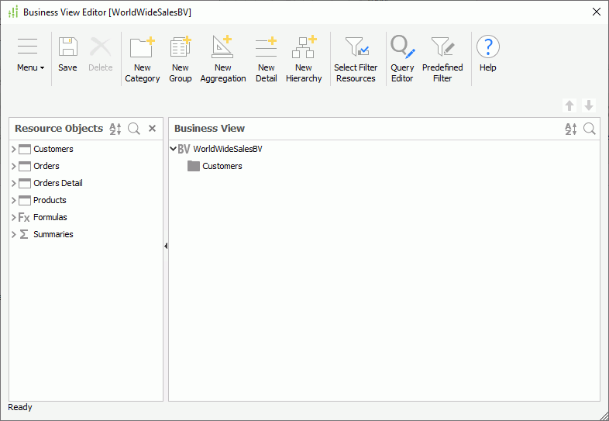This screenshot has height=421, width=609.
Task: Collapse the WorldWideSalesBV root node
Action: (172, 149)
